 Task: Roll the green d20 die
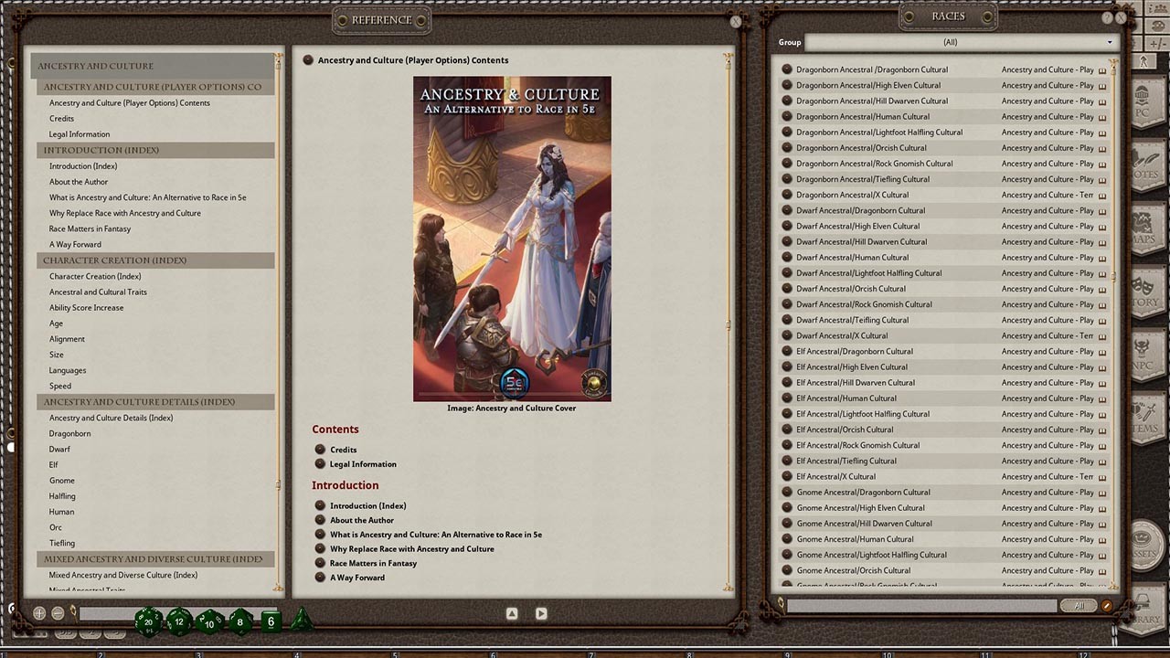coord(147,621)
